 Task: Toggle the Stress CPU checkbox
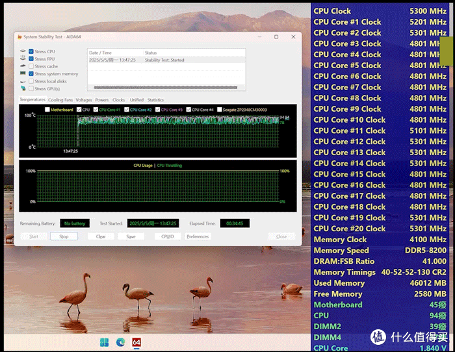point(31,51)
